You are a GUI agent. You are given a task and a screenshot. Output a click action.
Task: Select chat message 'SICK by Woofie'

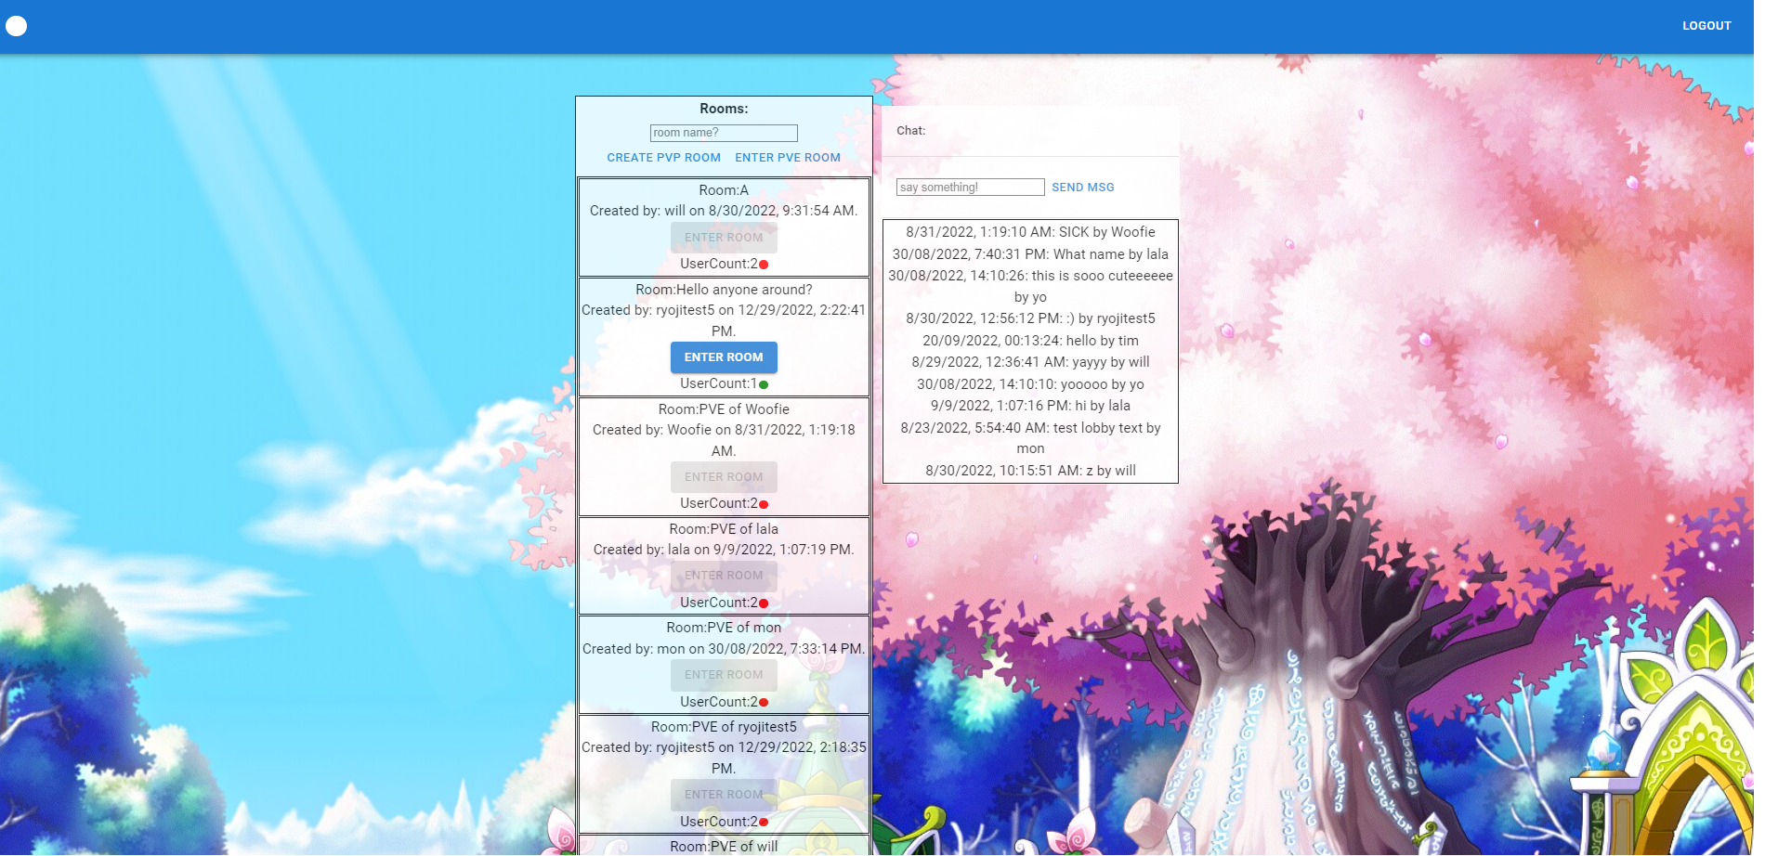tap(1030, 232)
